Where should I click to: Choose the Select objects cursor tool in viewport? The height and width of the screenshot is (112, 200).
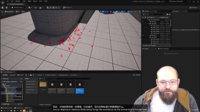pyautogui.click(x=101, y=12)
